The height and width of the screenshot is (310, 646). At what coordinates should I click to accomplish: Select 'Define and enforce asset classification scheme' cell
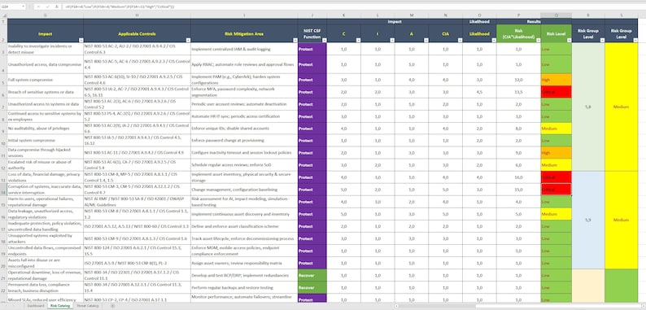[x=244, y=226]
